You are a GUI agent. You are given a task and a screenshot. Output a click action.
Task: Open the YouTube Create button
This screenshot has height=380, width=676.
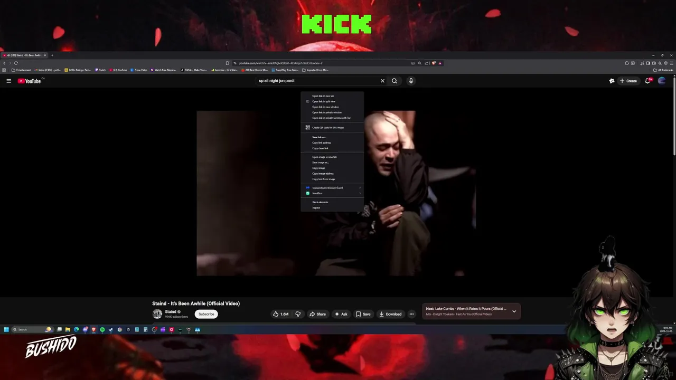(x=628, y=81)
